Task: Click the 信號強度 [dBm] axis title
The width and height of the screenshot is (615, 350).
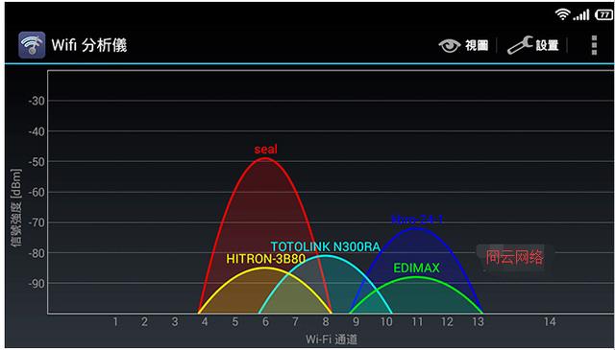Action: [16, 208]
